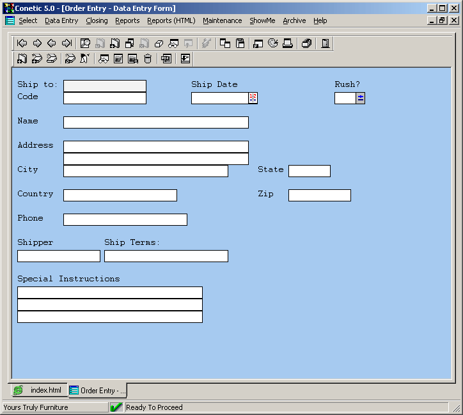Click the Name input field
Image resolution: width=463 pixels, height=415 pixels.
click(x=155, y=122)
